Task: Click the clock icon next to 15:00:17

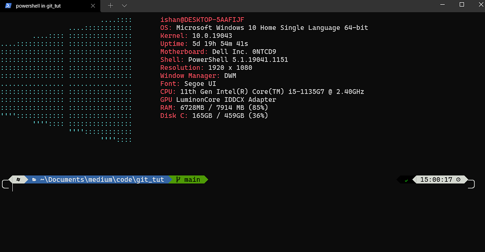Action: point(458,179)
